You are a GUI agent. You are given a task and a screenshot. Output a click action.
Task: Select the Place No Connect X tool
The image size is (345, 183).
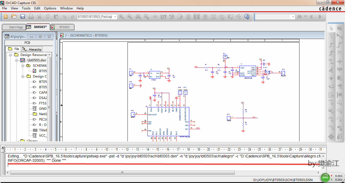tap(340, 94)
